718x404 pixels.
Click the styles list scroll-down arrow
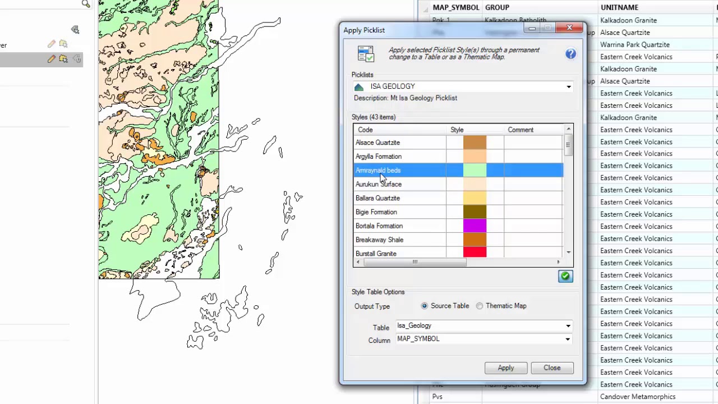568,252
